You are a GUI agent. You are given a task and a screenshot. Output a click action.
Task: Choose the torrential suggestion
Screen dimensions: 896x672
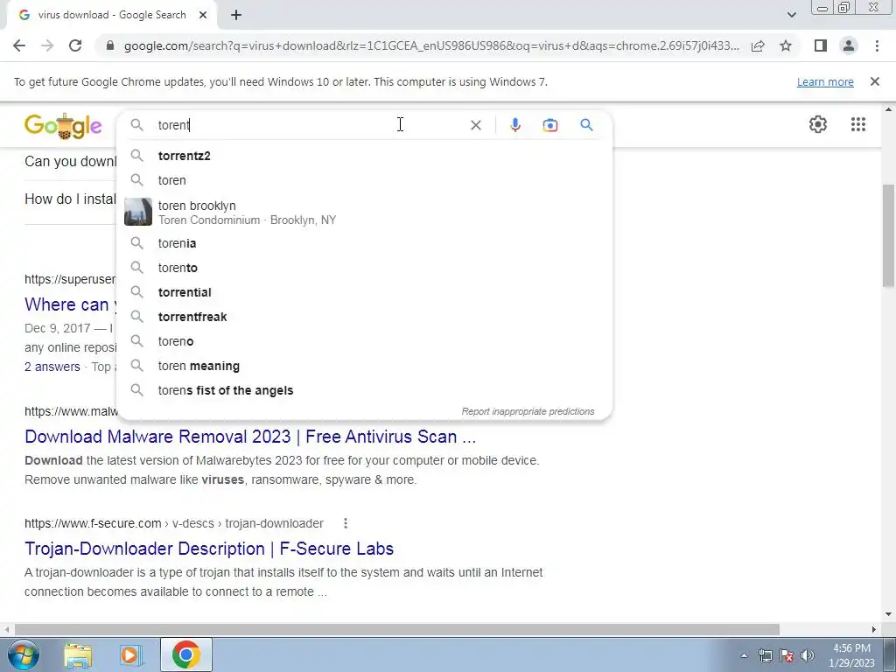pos(364,292)
